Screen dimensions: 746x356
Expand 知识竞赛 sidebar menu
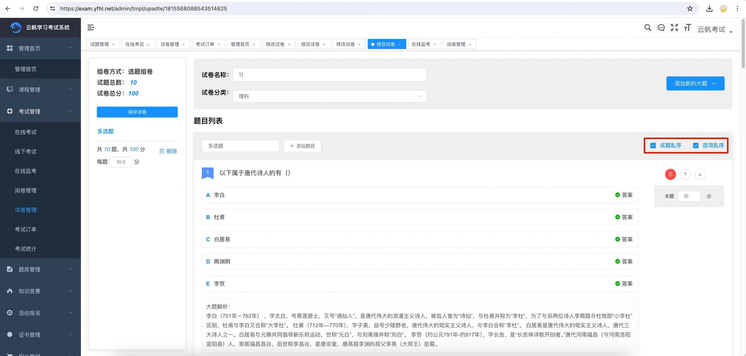(40, 291)
